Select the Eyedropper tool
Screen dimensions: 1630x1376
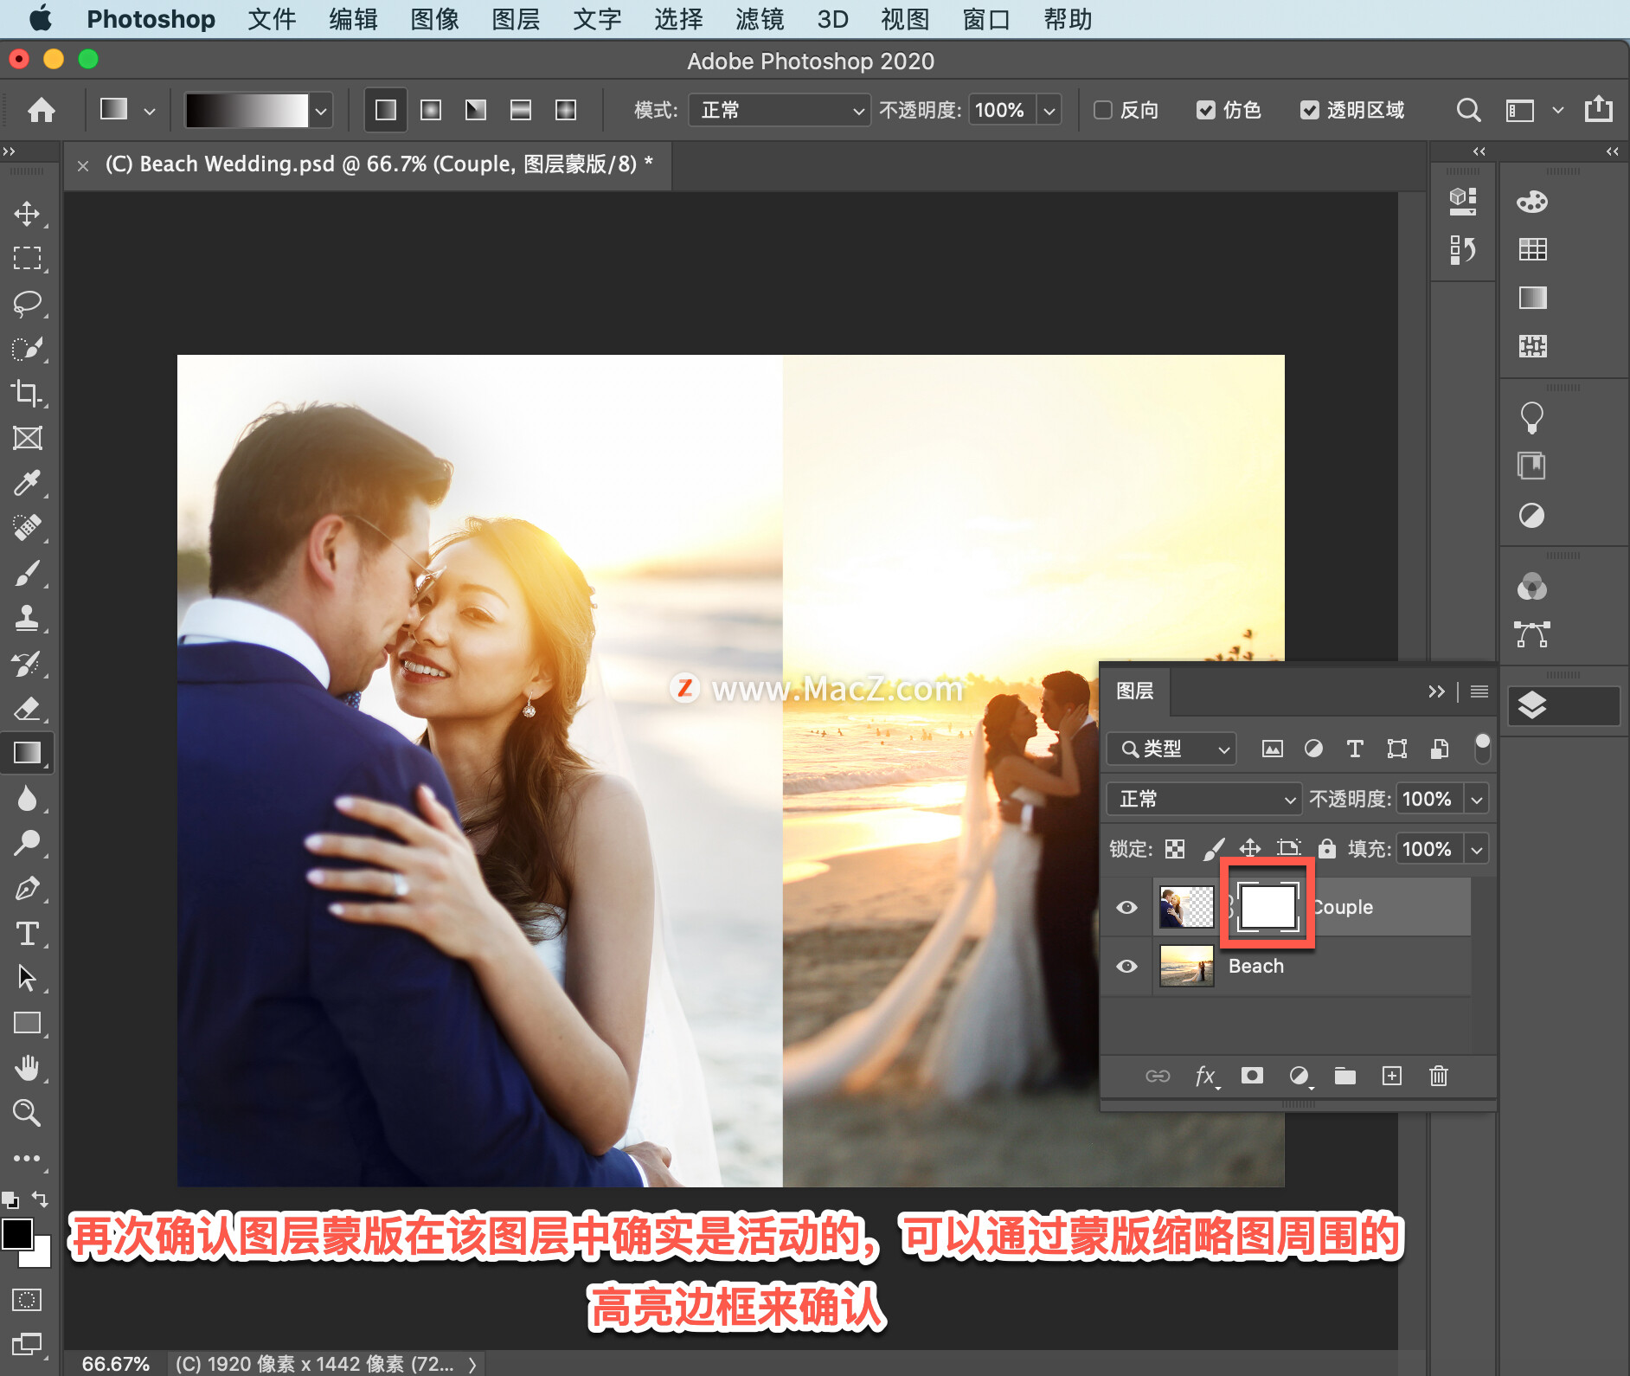(27, 483)
